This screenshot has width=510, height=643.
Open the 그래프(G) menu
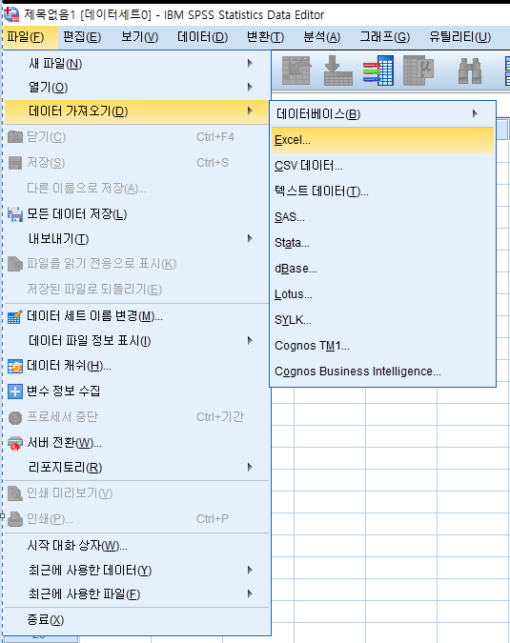pos(384,37)
